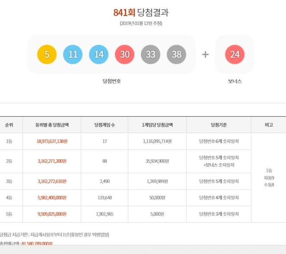
Task: Select the gray number 33 ball
Action: pyautogui.click(x=150, y=54)
